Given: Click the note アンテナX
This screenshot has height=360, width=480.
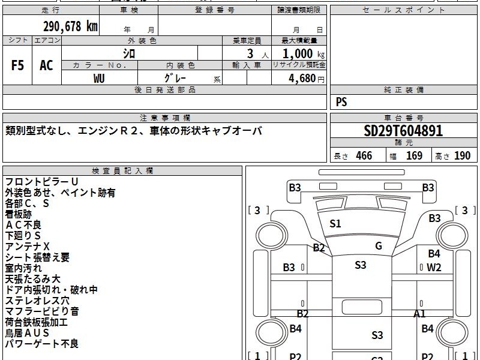Looking at the screenshot, I should pos(27,247).
